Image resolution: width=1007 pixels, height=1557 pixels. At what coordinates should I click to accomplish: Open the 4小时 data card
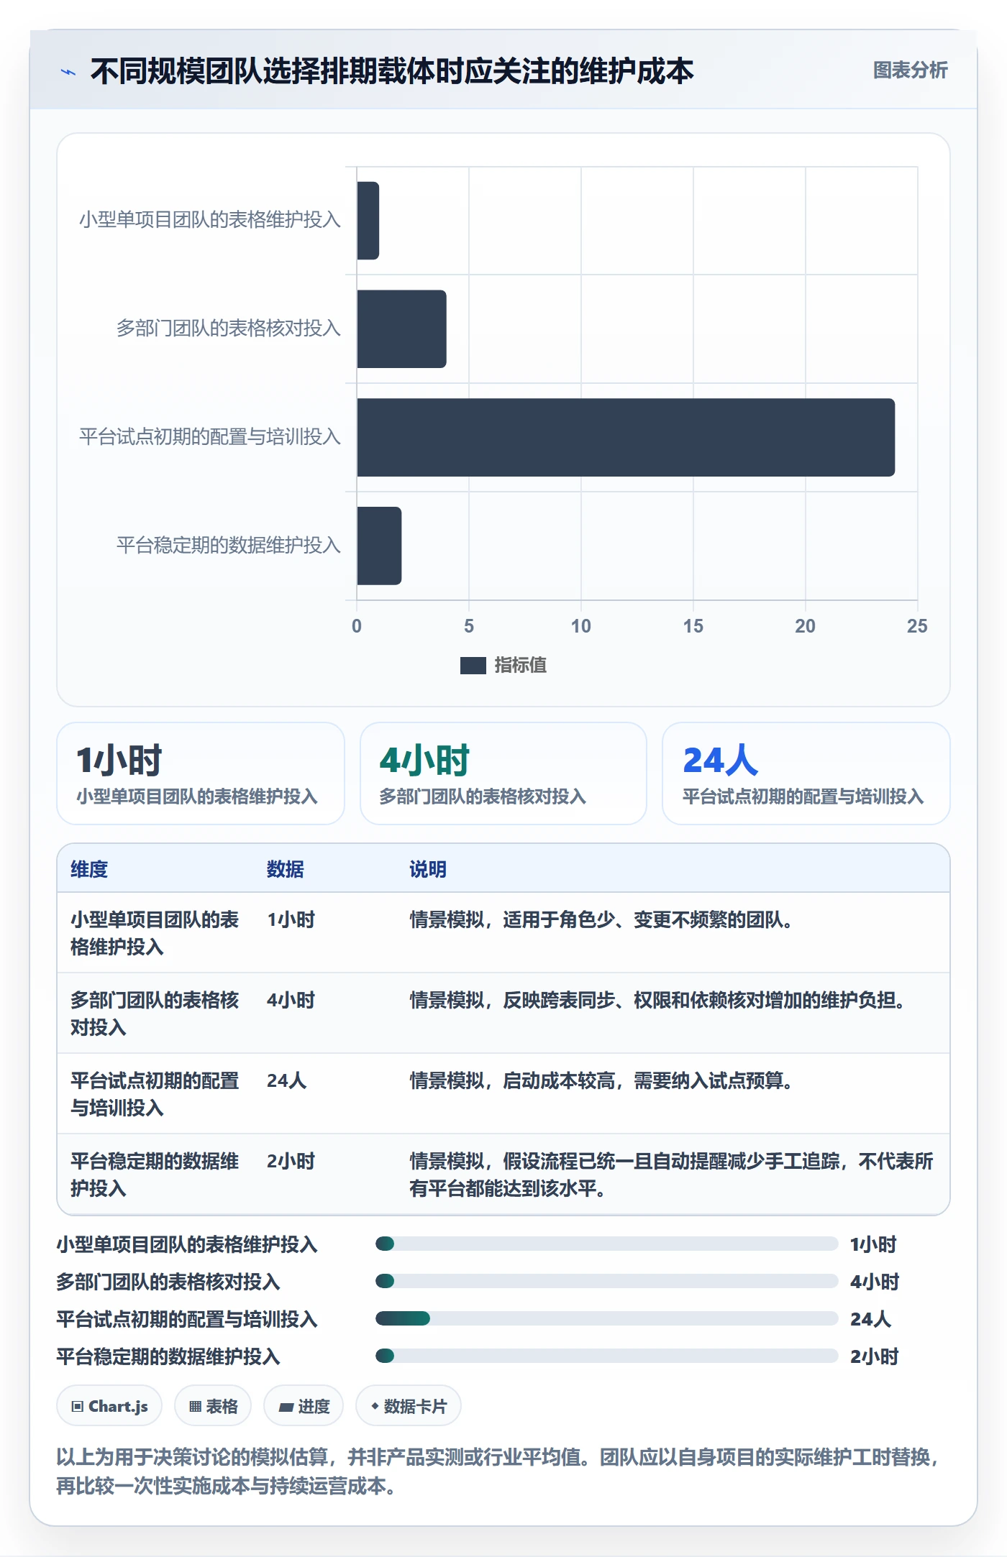click(503, 773)
